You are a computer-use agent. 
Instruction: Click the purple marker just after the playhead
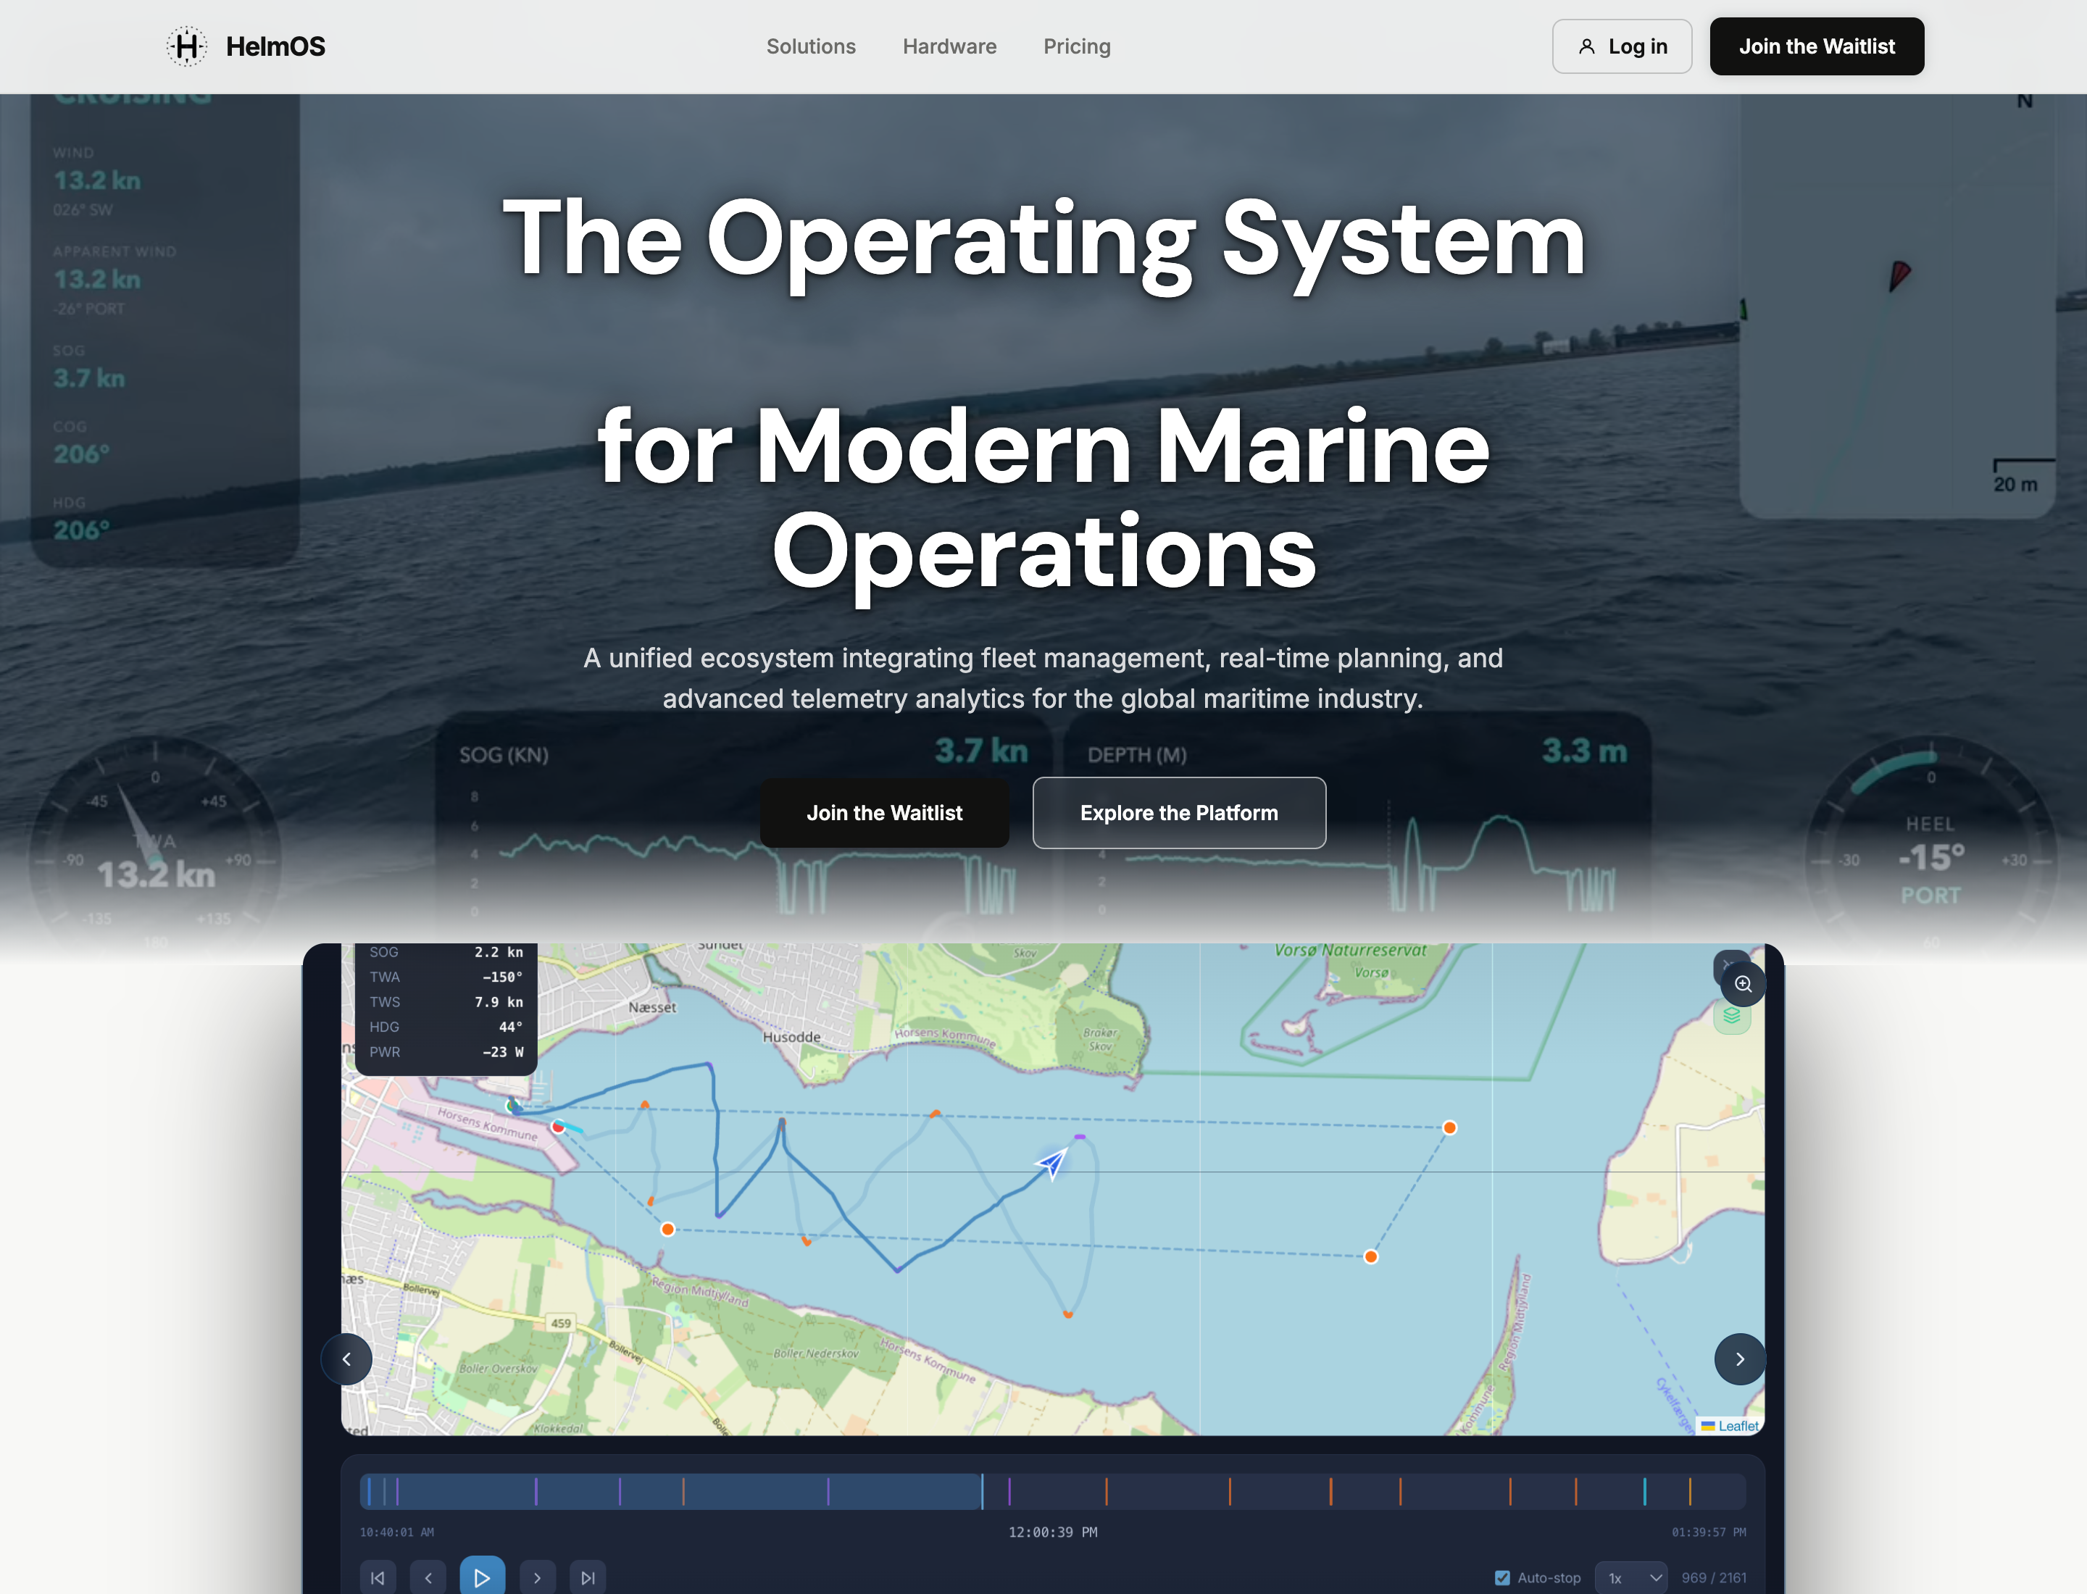pos(1009,1492)
